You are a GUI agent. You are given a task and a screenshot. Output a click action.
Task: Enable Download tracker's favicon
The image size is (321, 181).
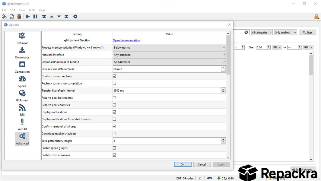[114, 134]
